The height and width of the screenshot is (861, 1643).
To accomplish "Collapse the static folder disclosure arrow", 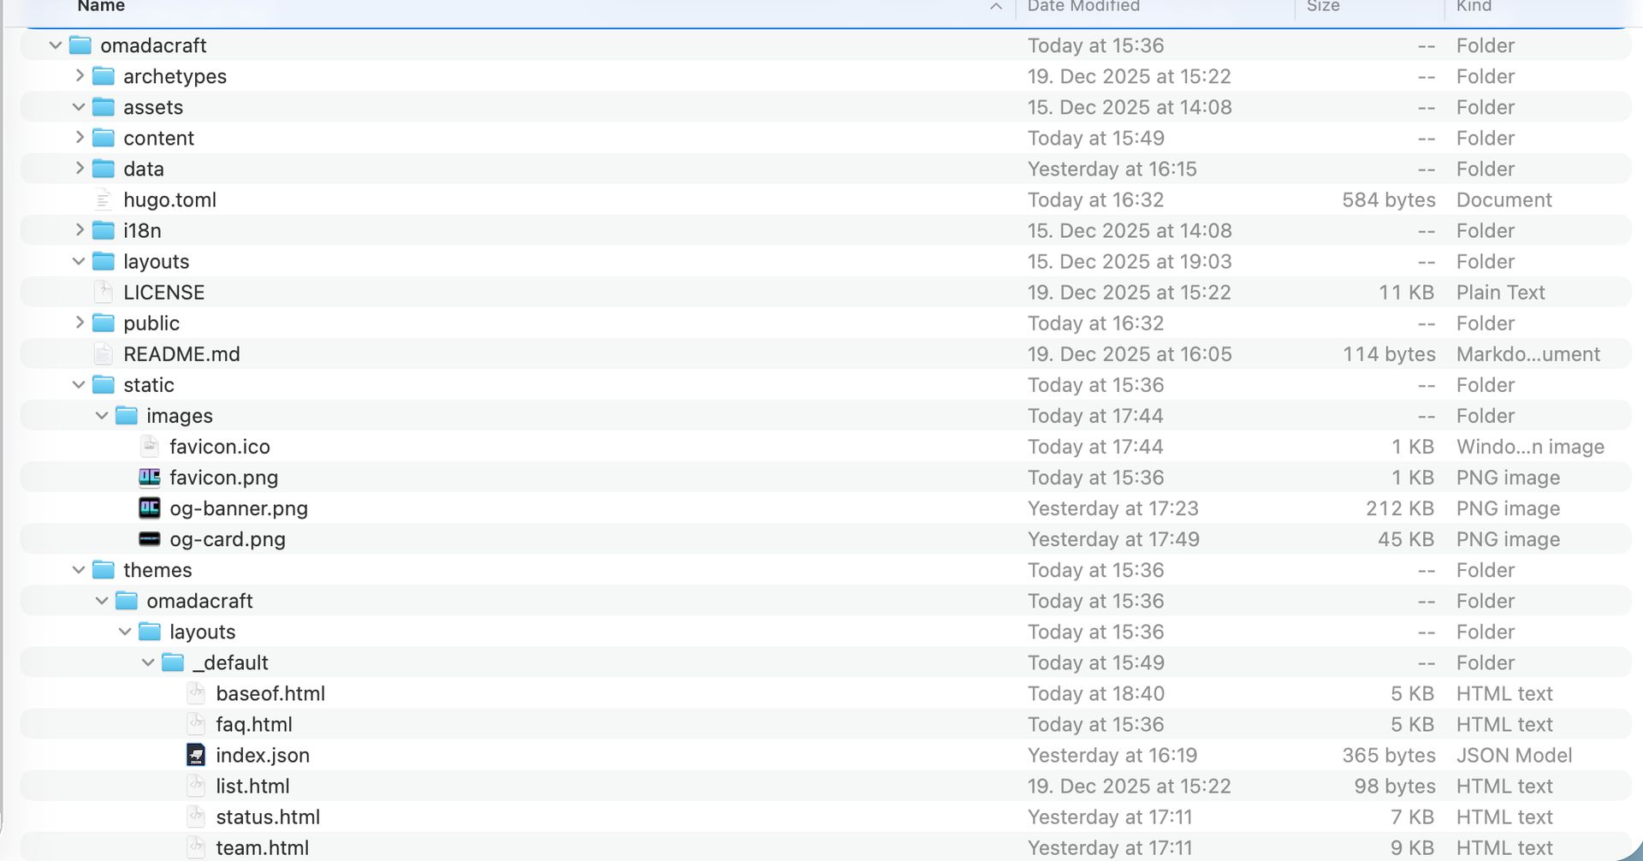I will (x=79, y=385).
